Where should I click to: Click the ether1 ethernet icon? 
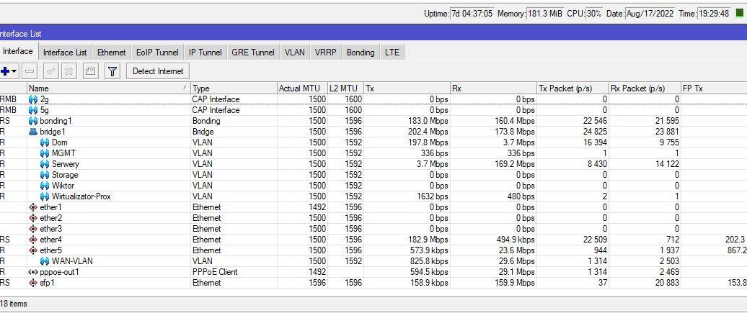click(33, 207)
